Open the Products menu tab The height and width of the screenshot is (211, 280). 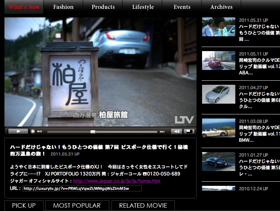click(x=103, y=7)
